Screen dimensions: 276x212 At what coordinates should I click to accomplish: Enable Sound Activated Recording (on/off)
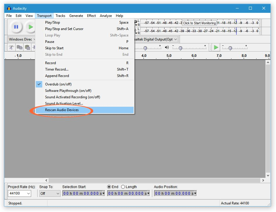84,97
